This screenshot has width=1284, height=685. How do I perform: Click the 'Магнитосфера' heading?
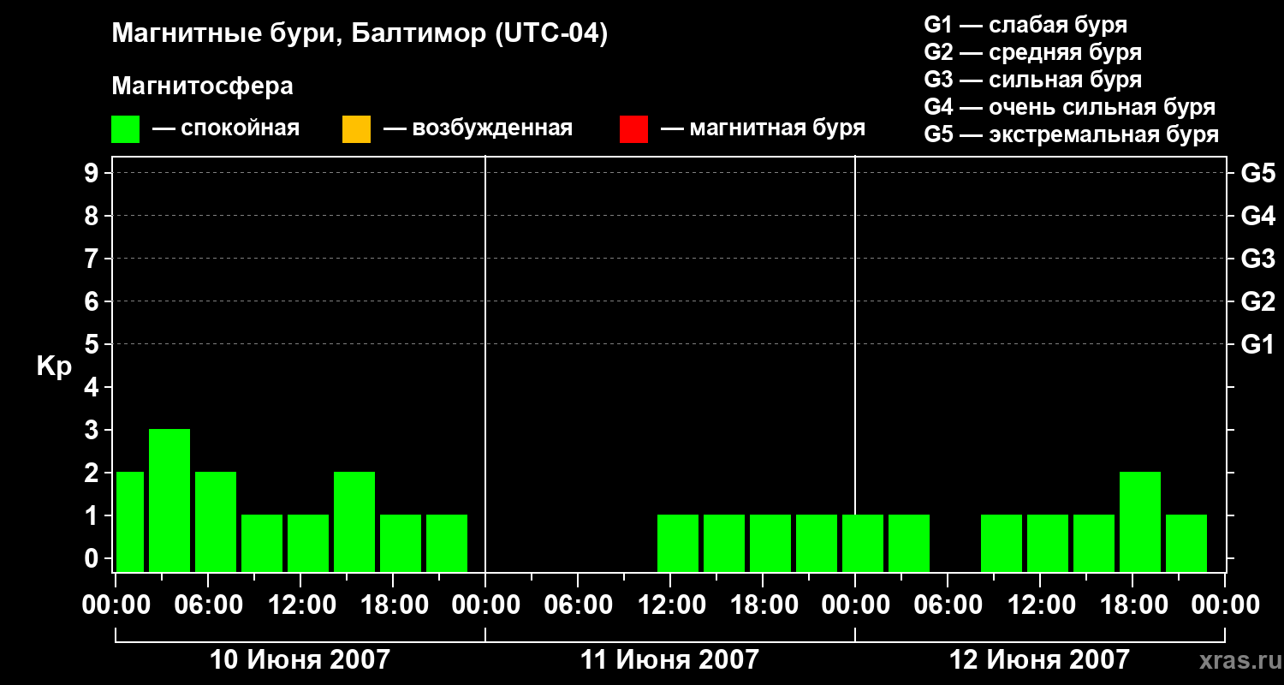click(x=202, y=86)
